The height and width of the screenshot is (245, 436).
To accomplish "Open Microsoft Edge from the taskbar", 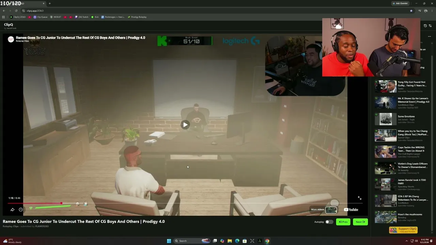I will coord(237,241).
